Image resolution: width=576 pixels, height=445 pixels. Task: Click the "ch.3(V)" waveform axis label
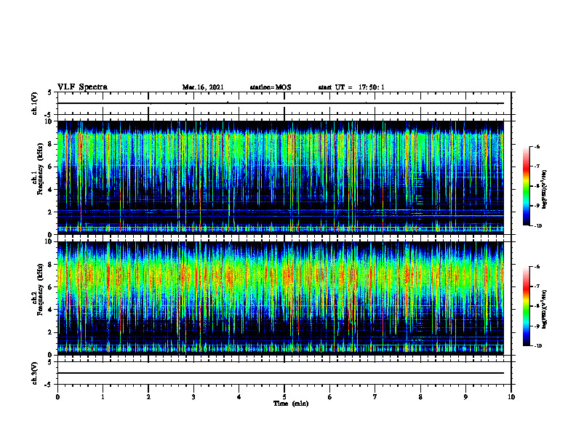35,373
